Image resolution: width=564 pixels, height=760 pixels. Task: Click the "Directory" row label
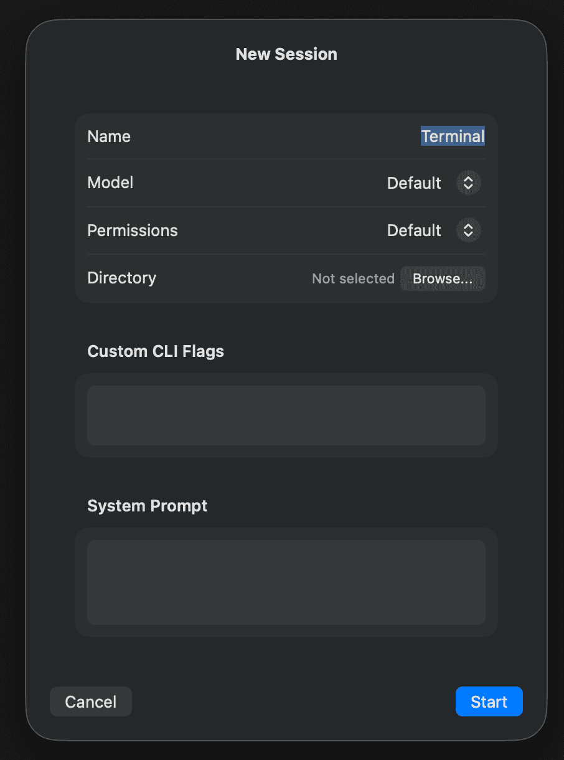point(122,278)
